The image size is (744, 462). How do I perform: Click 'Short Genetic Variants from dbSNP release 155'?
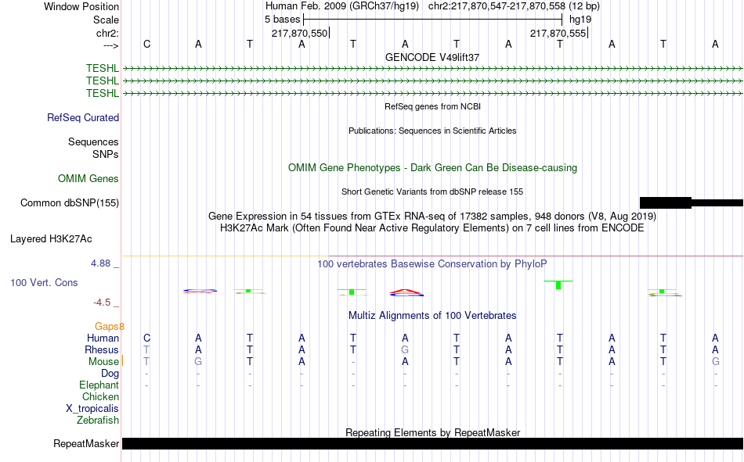(x=432, y=192)
